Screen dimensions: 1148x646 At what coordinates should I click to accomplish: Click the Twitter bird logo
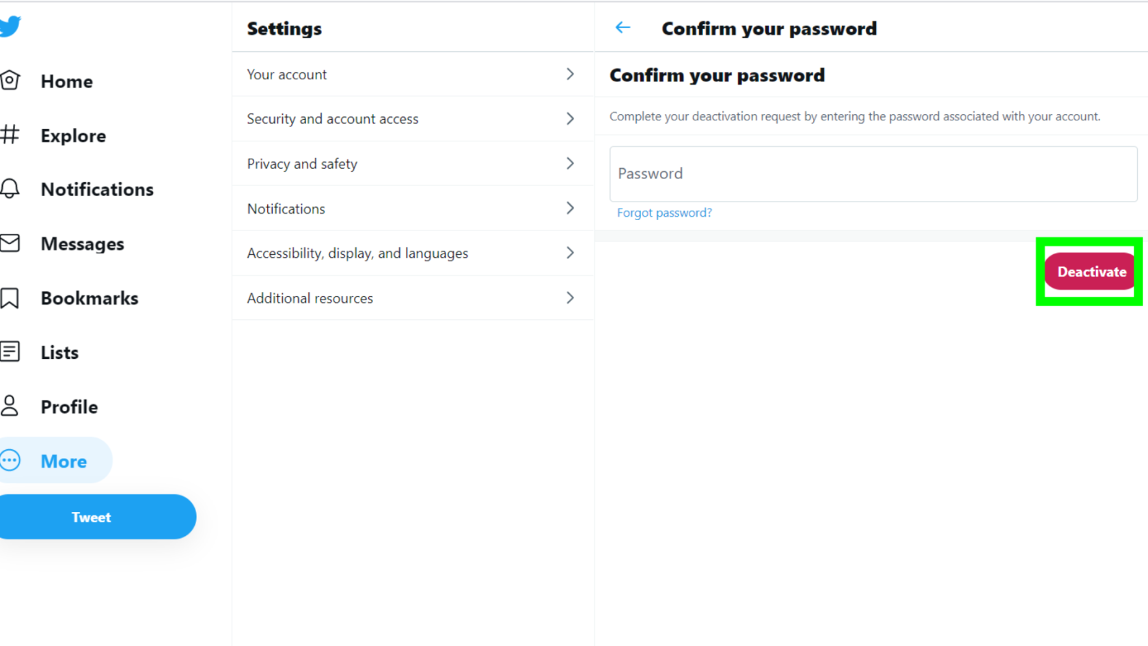tap(10, 27)
